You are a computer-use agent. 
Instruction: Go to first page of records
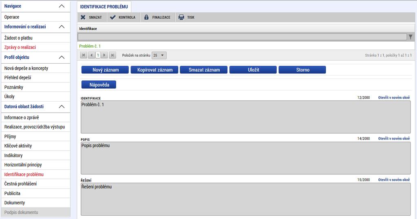click(x=84, y=55)
